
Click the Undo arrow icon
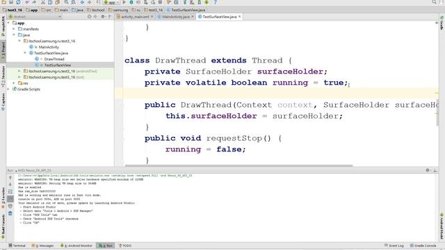pos(27,2)
